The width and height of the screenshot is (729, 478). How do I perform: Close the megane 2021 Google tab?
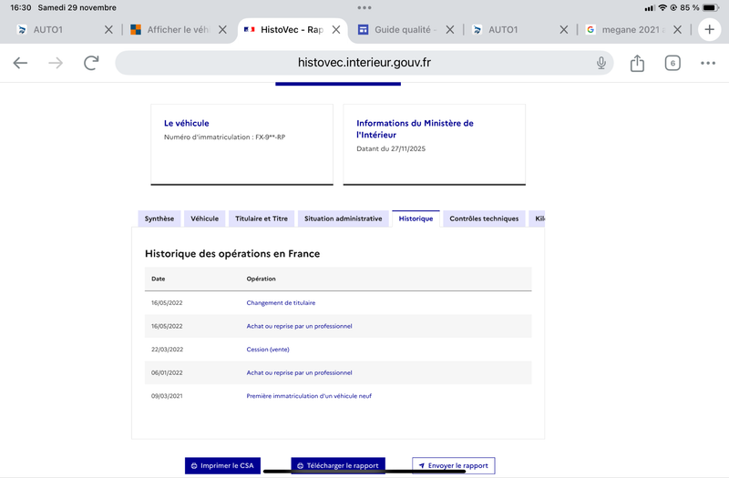[678, 29]
